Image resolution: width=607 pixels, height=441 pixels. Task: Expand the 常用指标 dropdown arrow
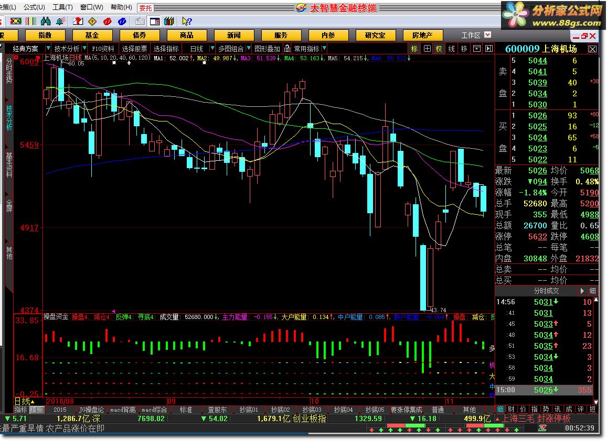[324, 48]
